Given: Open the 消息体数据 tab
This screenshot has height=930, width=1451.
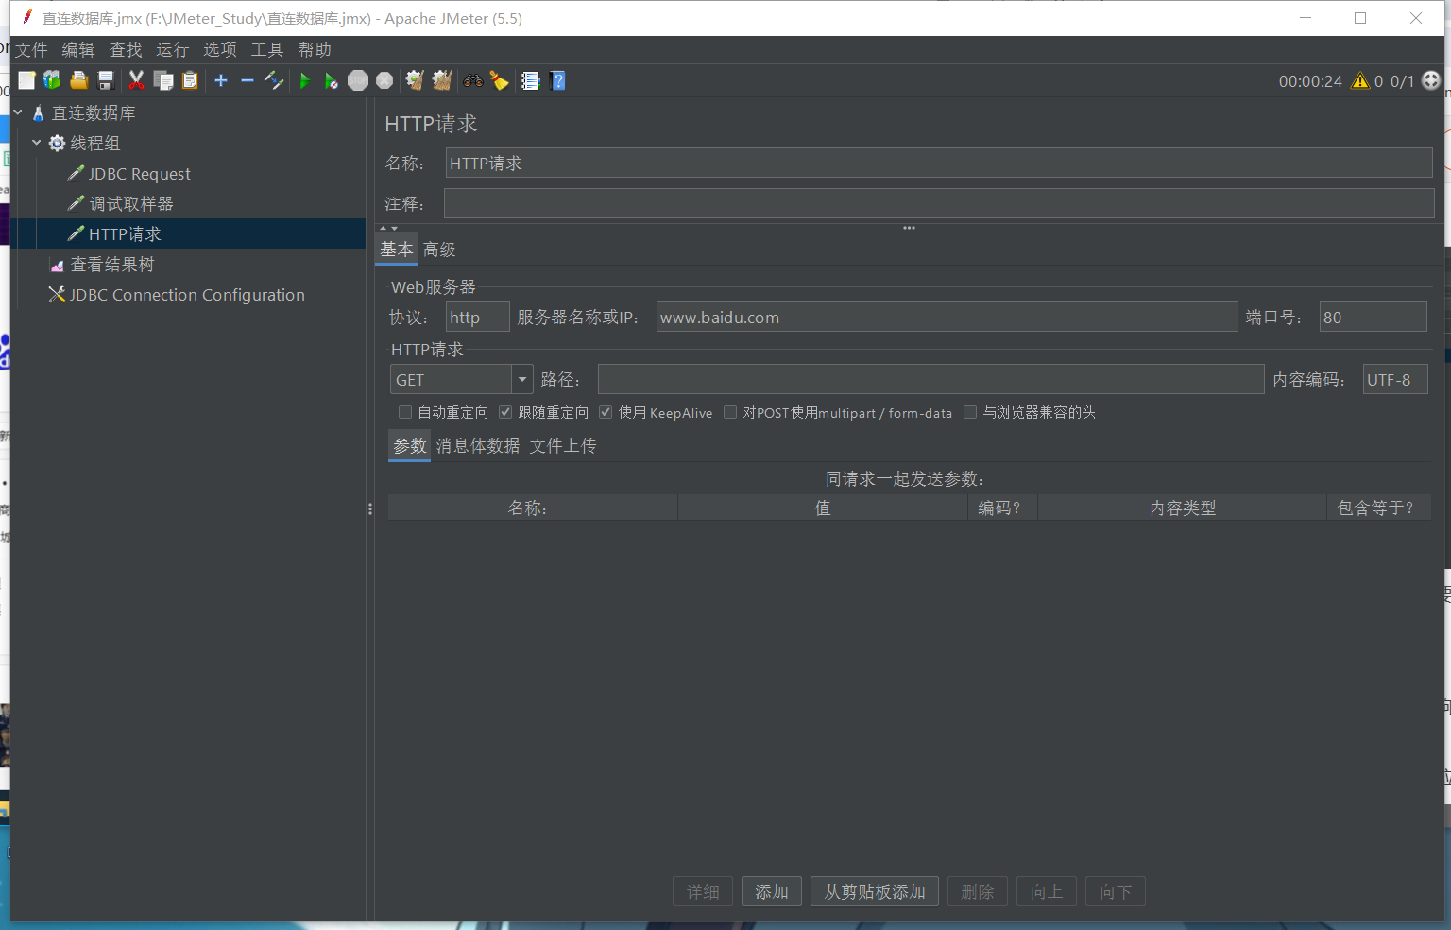Looking at the screenshot, I should pyautogui.click(x=478, y=446).
